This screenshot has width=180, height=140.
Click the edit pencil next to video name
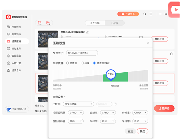pyautogui.click(x=88, y=32)
